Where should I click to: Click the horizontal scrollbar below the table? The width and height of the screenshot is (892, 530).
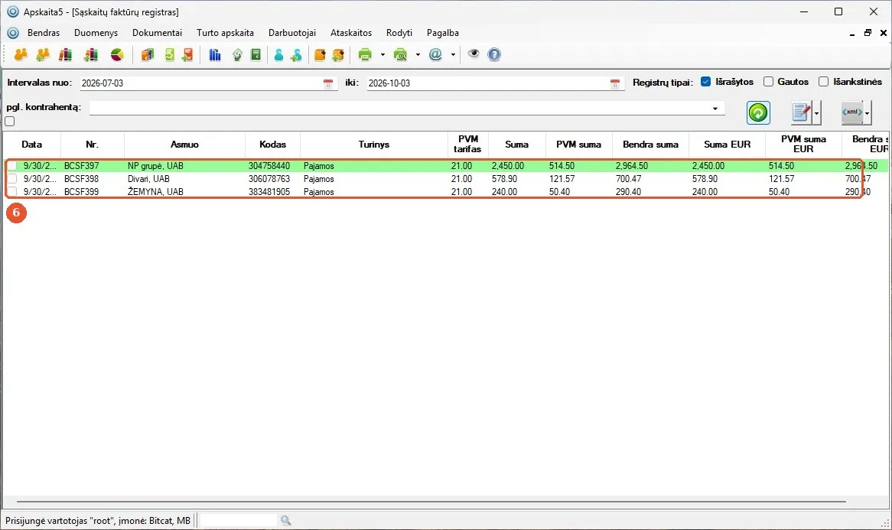[x=431, y=502]
